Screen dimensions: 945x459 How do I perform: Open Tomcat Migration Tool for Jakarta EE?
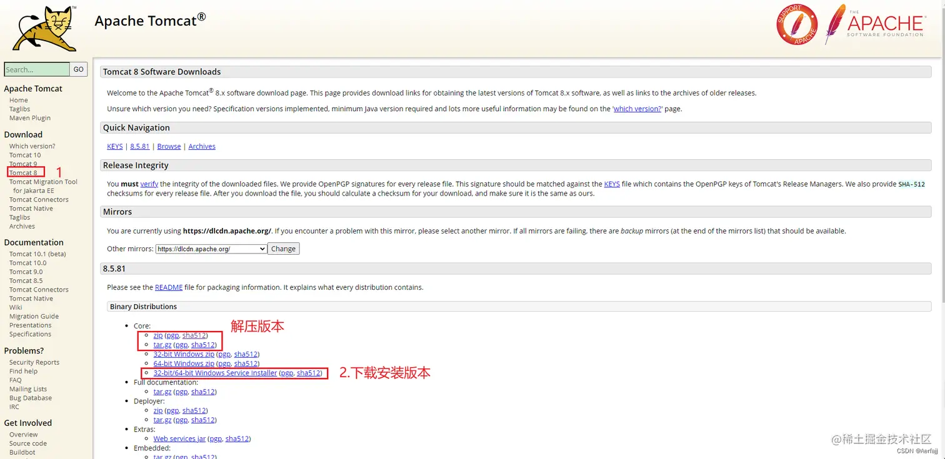(x=43, y=186)
